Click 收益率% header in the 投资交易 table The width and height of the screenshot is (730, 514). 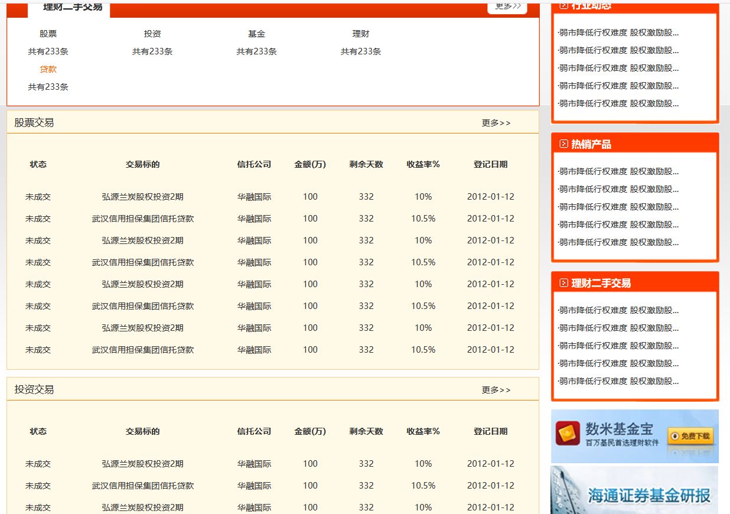pyautogui.click(x=423, y=431)
